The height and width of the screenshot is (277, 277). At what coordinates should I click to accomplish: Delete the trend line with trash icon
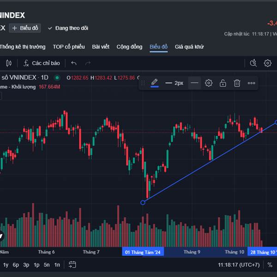click(237, 83)
